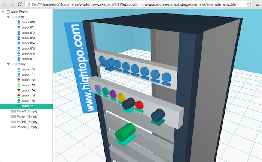This screenshot has width=262, height=162.
Task: Collapse the Pane2 tree node
Action: click(8, 64)
